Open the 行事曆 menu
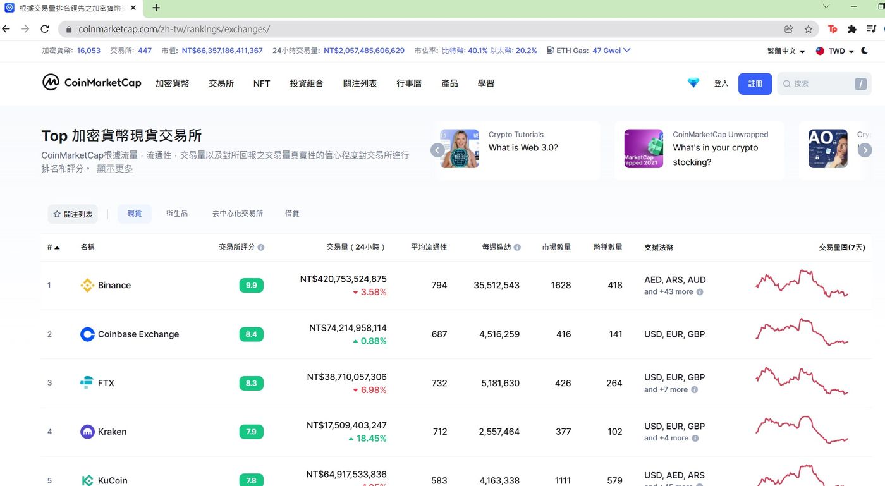Screen dimensions: 885x486 pyautogui.click(x=409, y=83)
